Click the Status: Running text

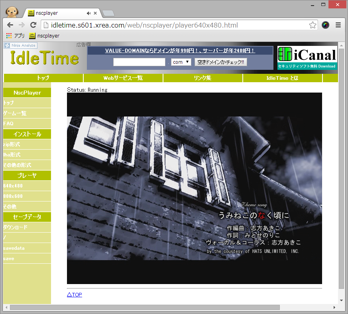pos(87,90)
